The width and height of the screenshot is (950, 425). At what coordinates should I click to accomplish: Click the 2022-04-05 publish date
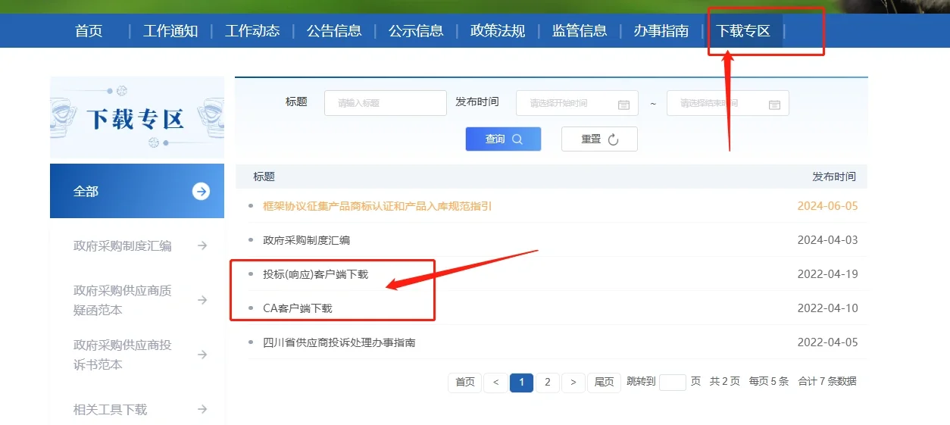[827, 342]
